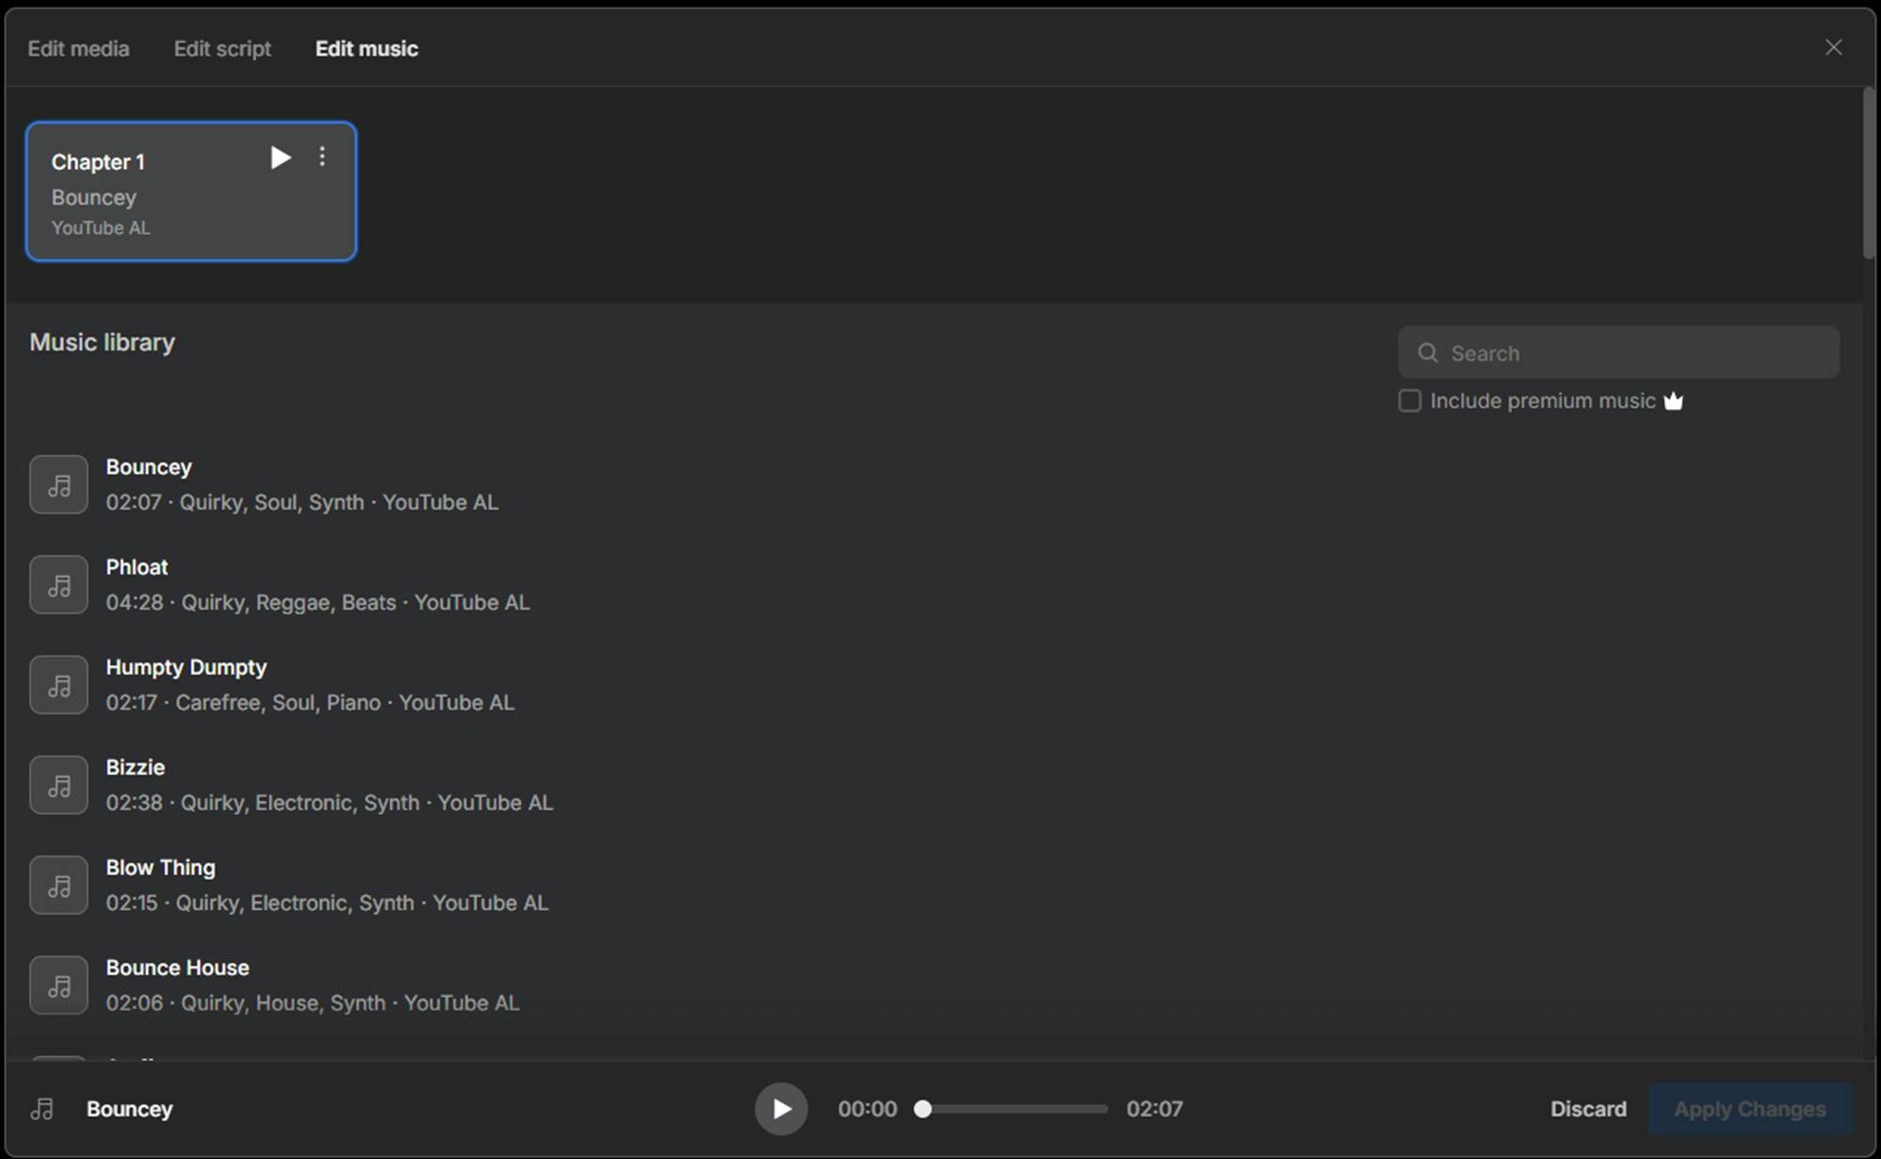The height and width of the screenshot is (1159, 1881).
Task: Close the edit music dialog
Action: click(x=1833, y=47)
